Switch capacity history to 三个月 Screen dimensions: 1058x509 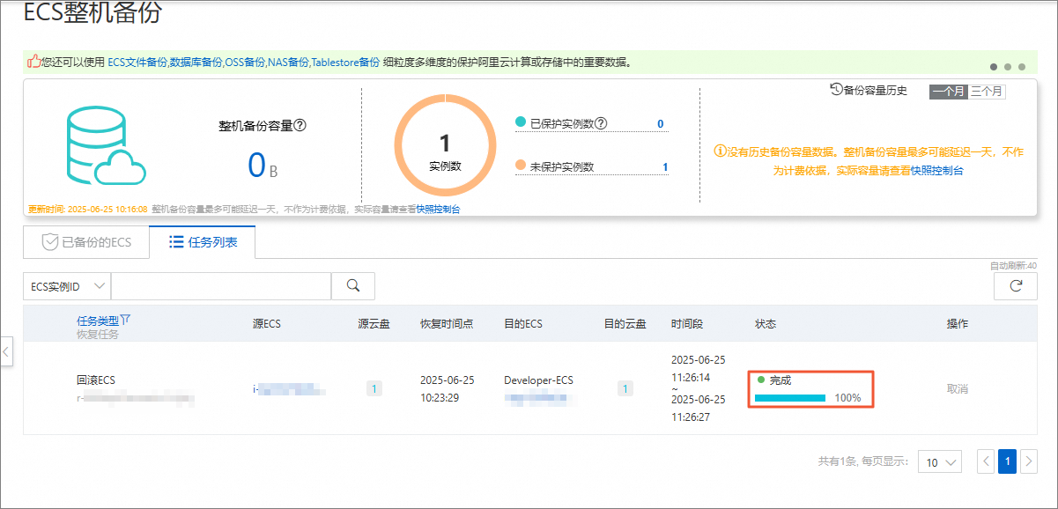pos(987,91)
